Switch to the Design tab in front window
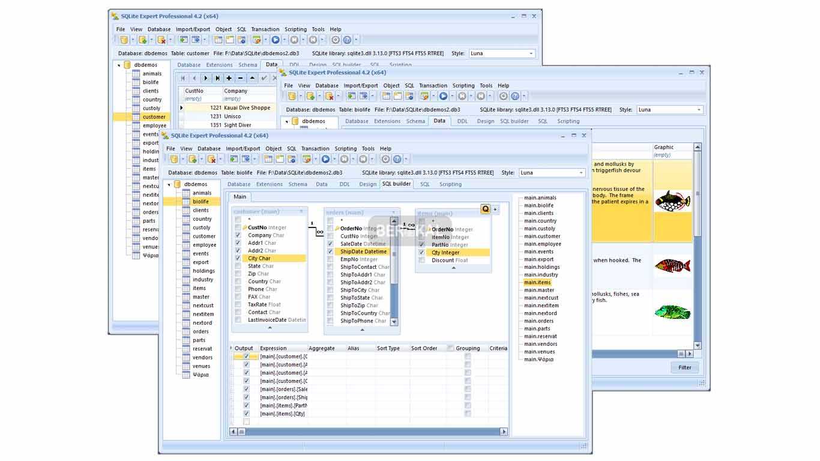 point(367,184)
